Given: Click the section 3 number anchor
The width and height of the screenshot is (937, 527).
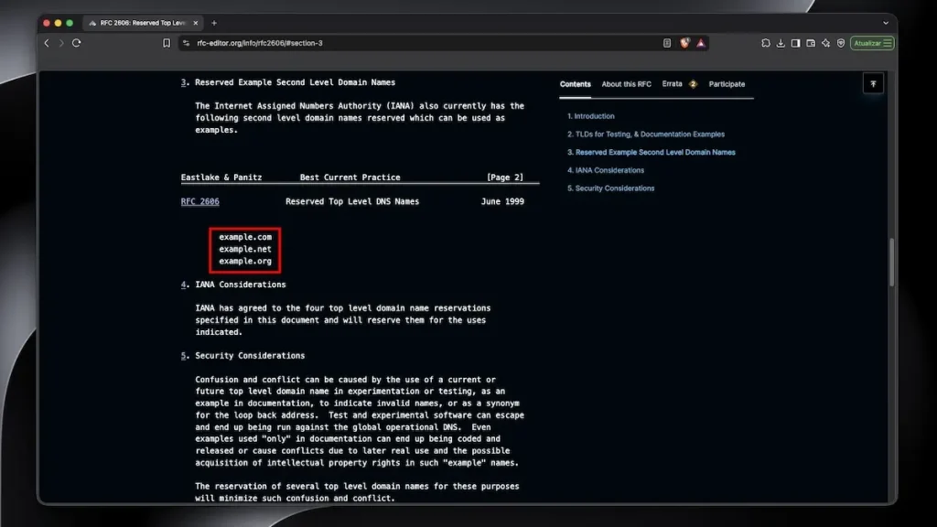Looking at the screenshot, I should click(x=184, y=82).
